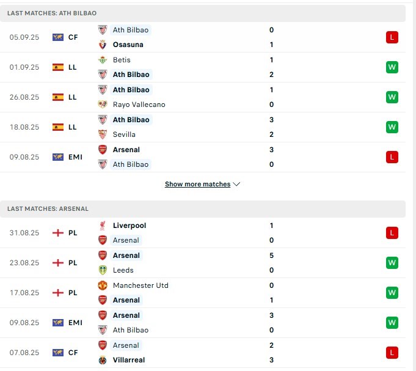Click the Sevilla club crest

(x=103, y=134)
